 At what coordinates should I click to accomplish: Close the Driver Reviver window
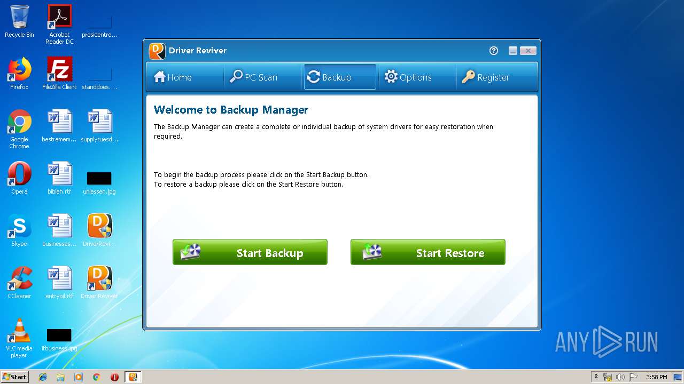528,51
